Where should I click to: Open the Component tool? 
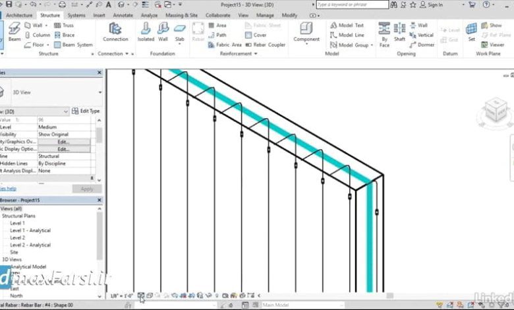tap(306, 32)
